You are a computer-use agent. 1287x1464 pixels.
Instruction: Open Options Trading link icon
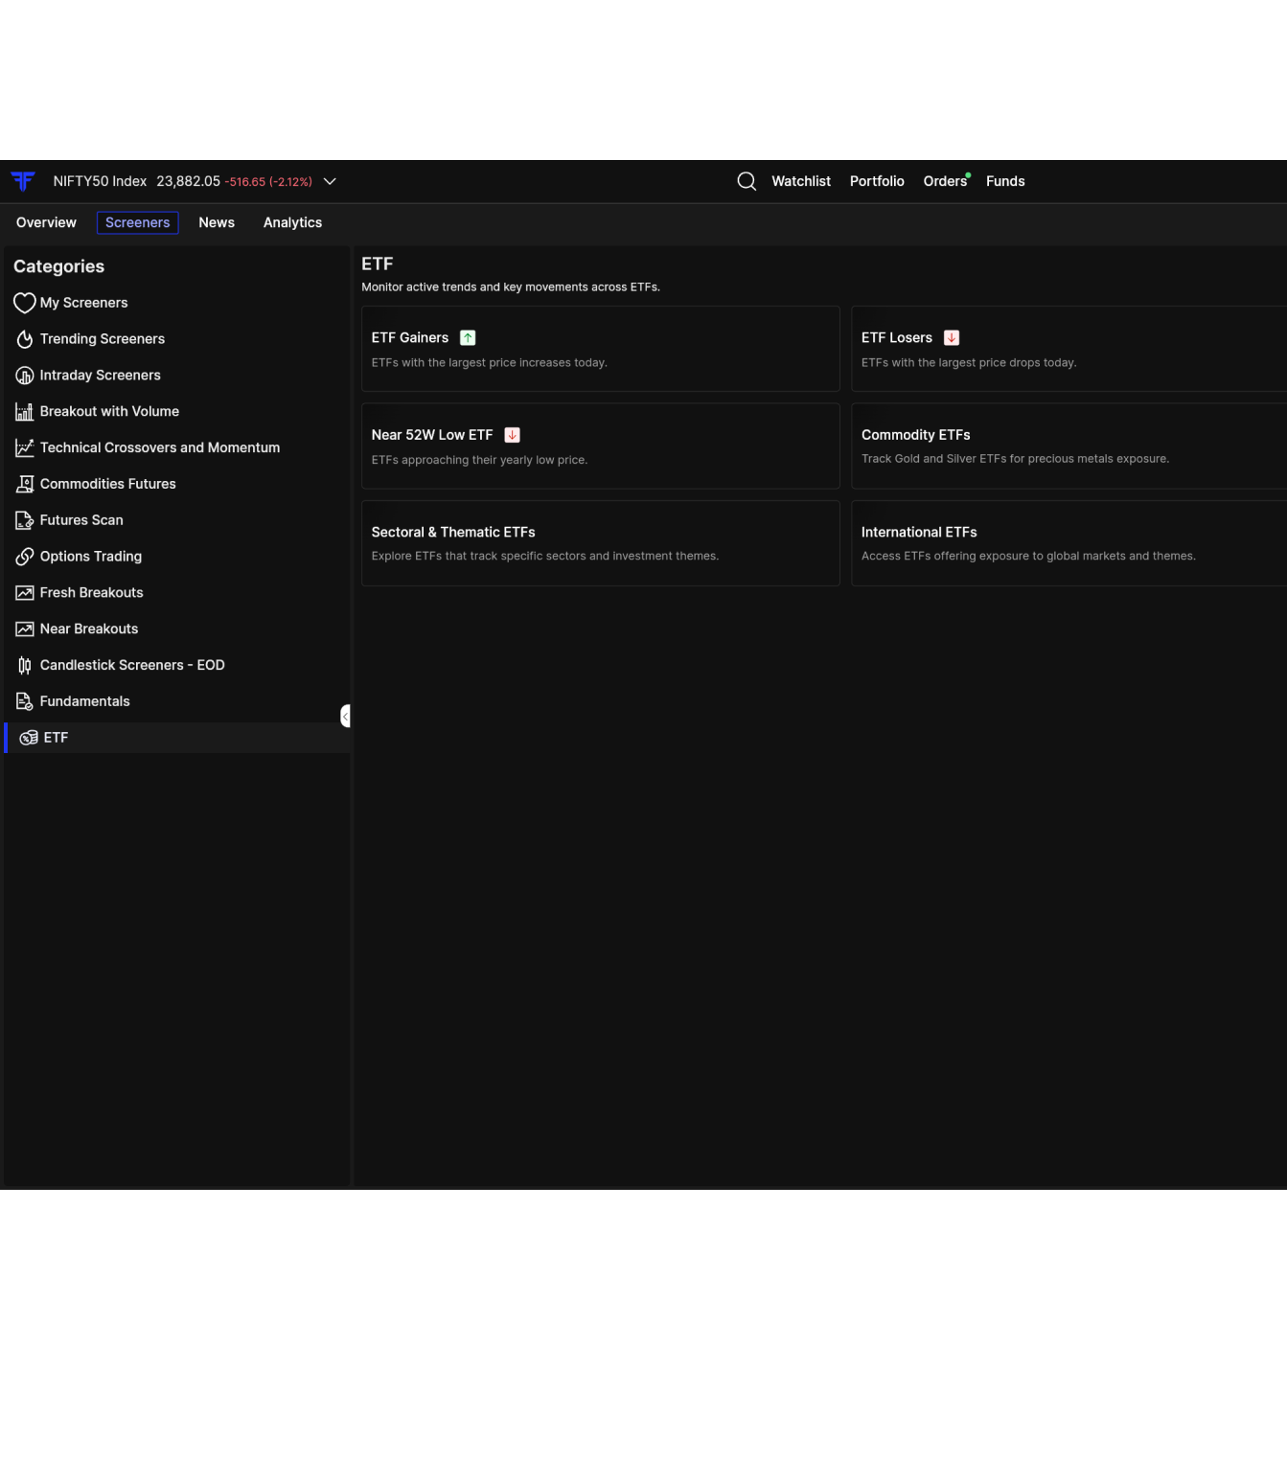pos(25,557)
